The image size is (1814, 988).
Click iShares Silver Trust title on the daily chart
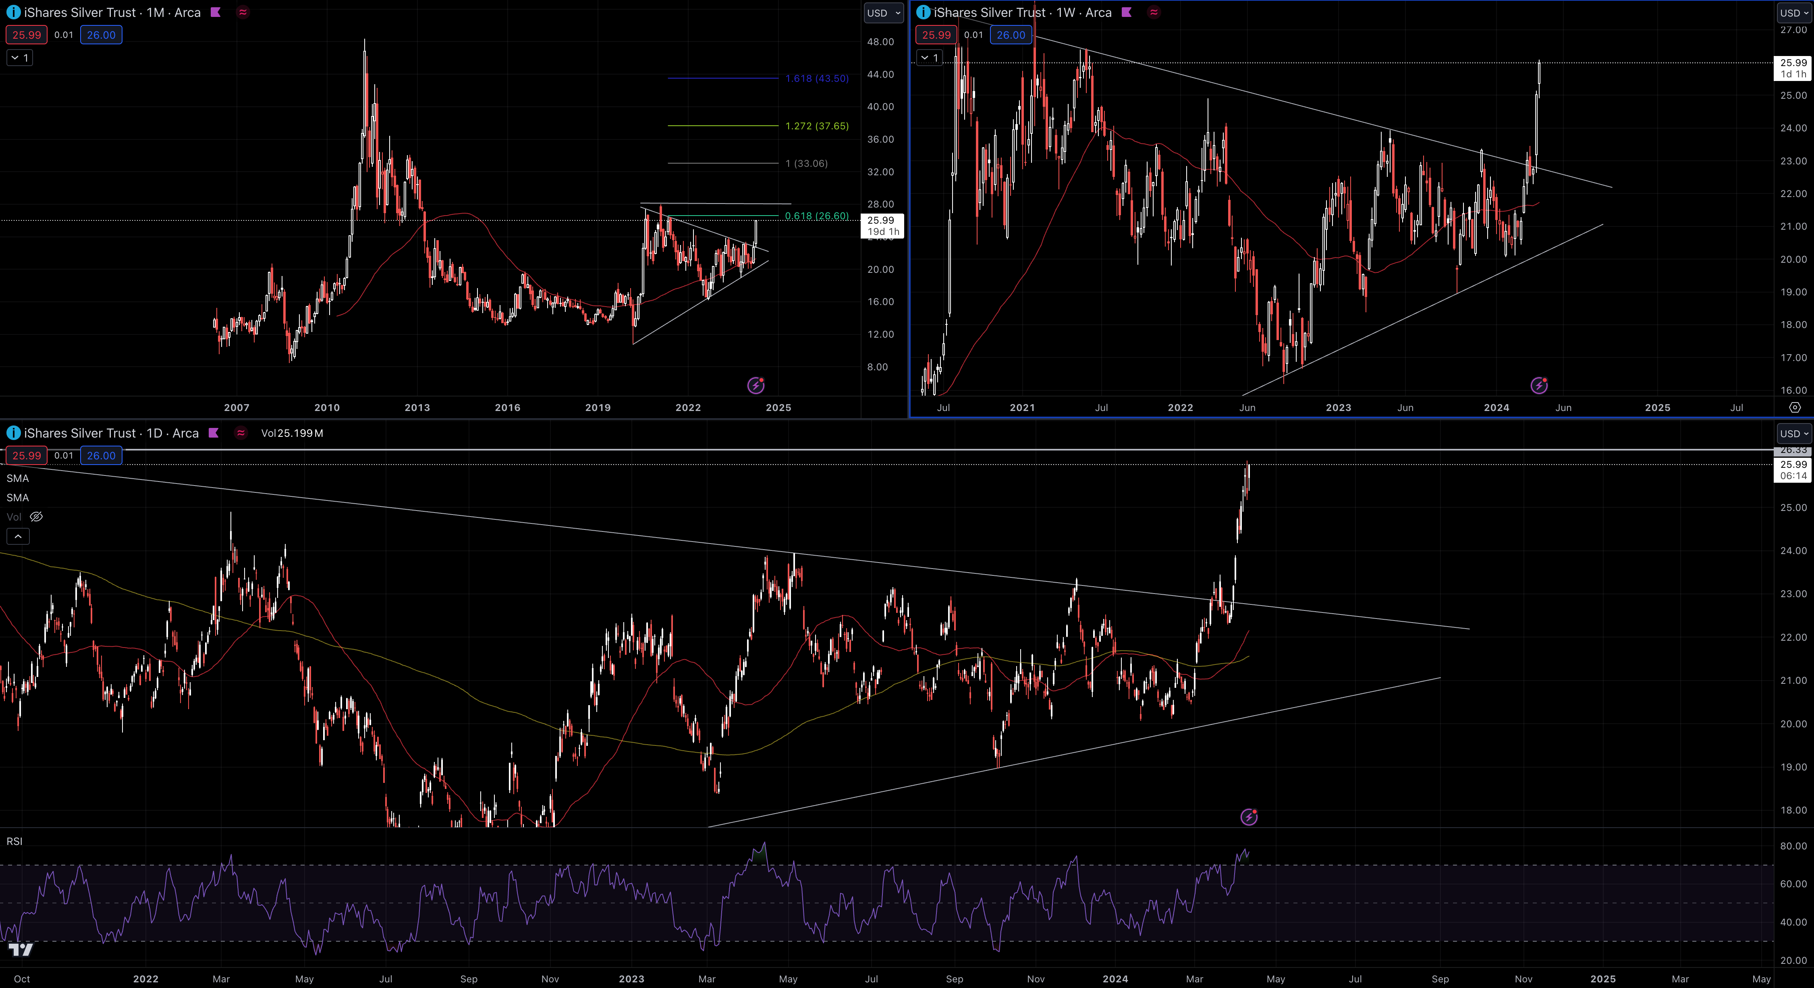pos(79,433)
